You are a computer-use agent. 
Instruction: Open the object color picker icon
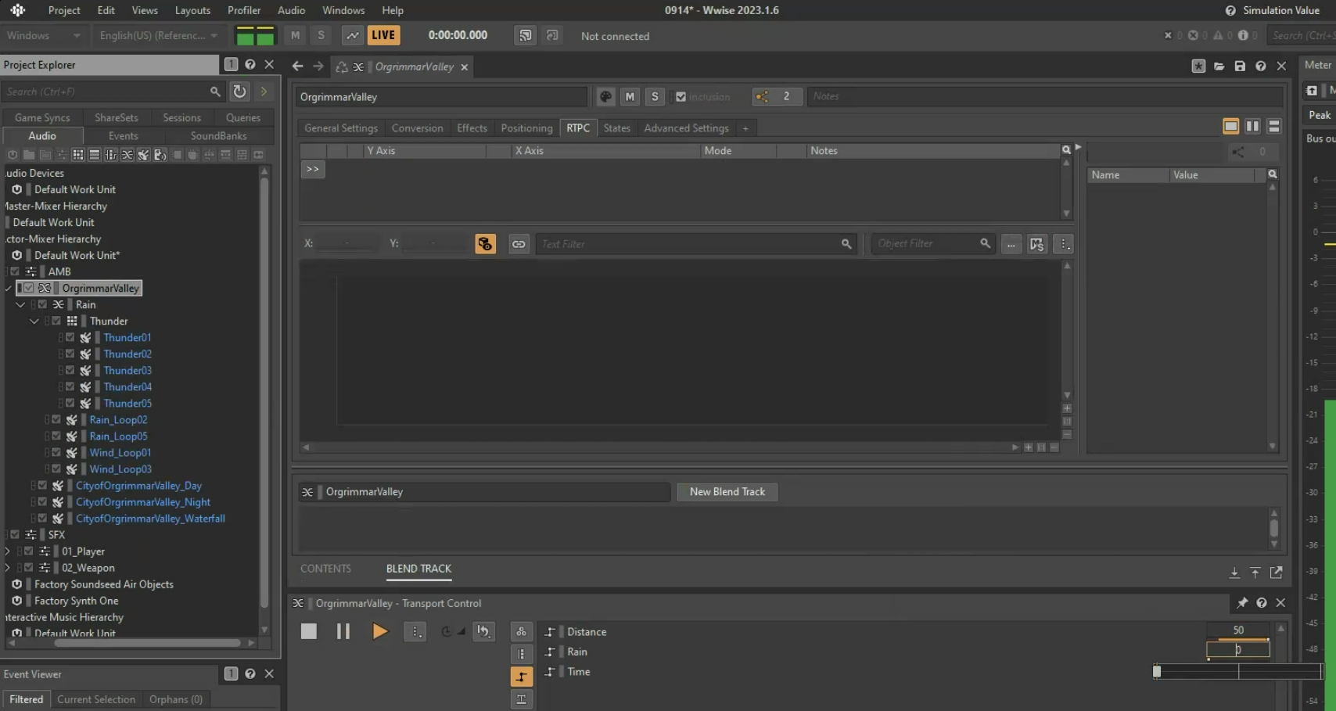[605, 97]
